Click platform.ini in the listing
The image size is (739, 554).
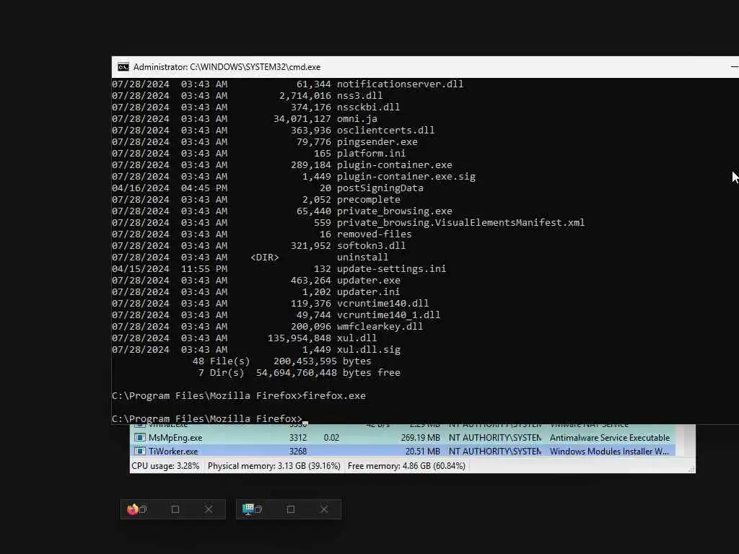pyautogui.click(x=371, y=154)
